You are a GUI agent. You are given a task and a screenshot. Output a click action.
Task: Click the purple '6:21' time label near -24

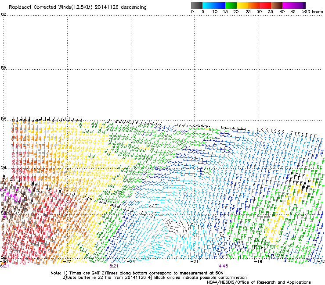114,266
